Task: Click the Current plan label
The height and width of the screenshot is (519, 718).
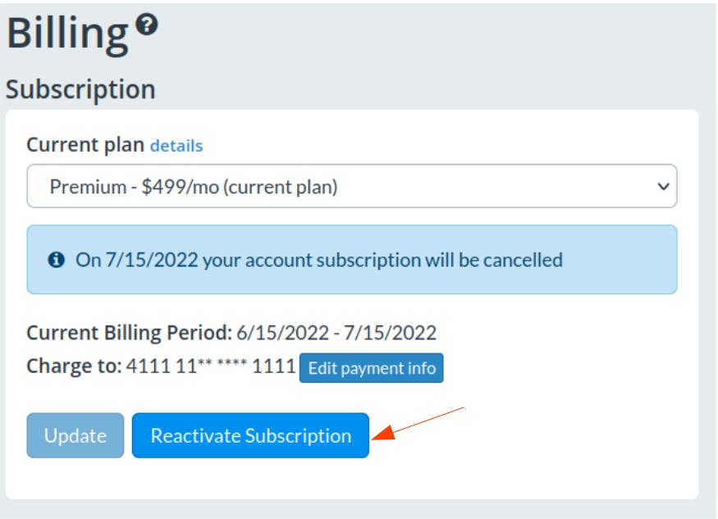Action: pyautogui.click(x=85, y=146)
